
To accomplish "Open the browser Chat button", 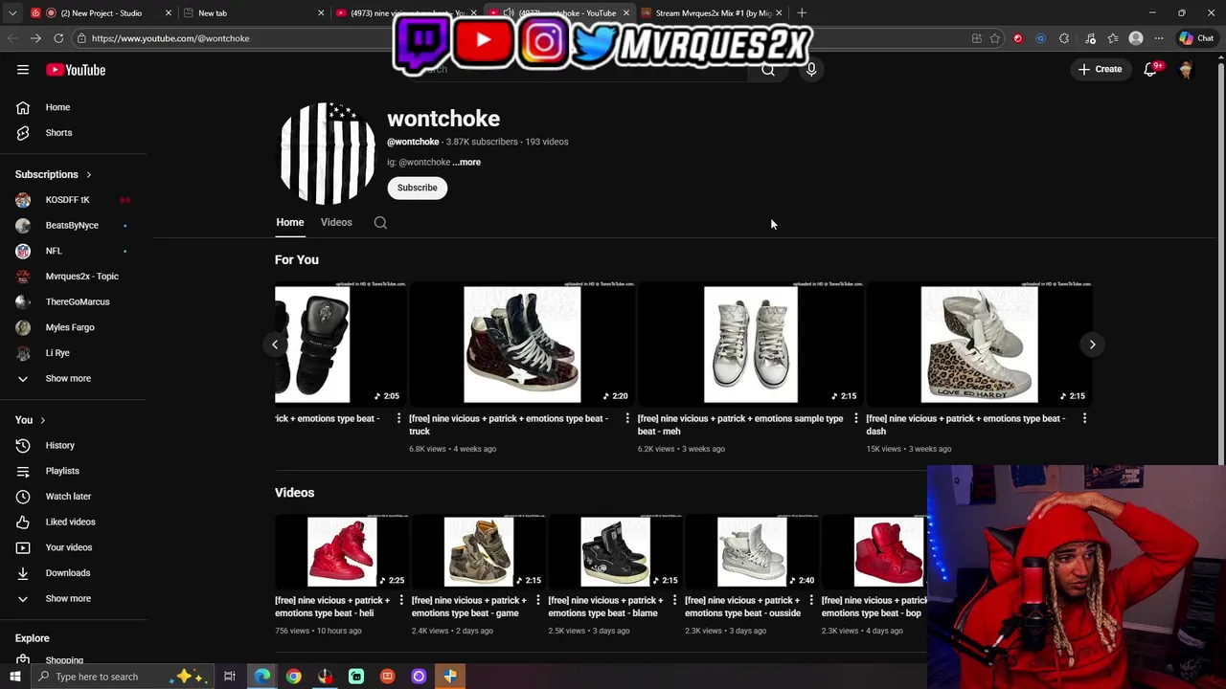I will click(1196, 38).
